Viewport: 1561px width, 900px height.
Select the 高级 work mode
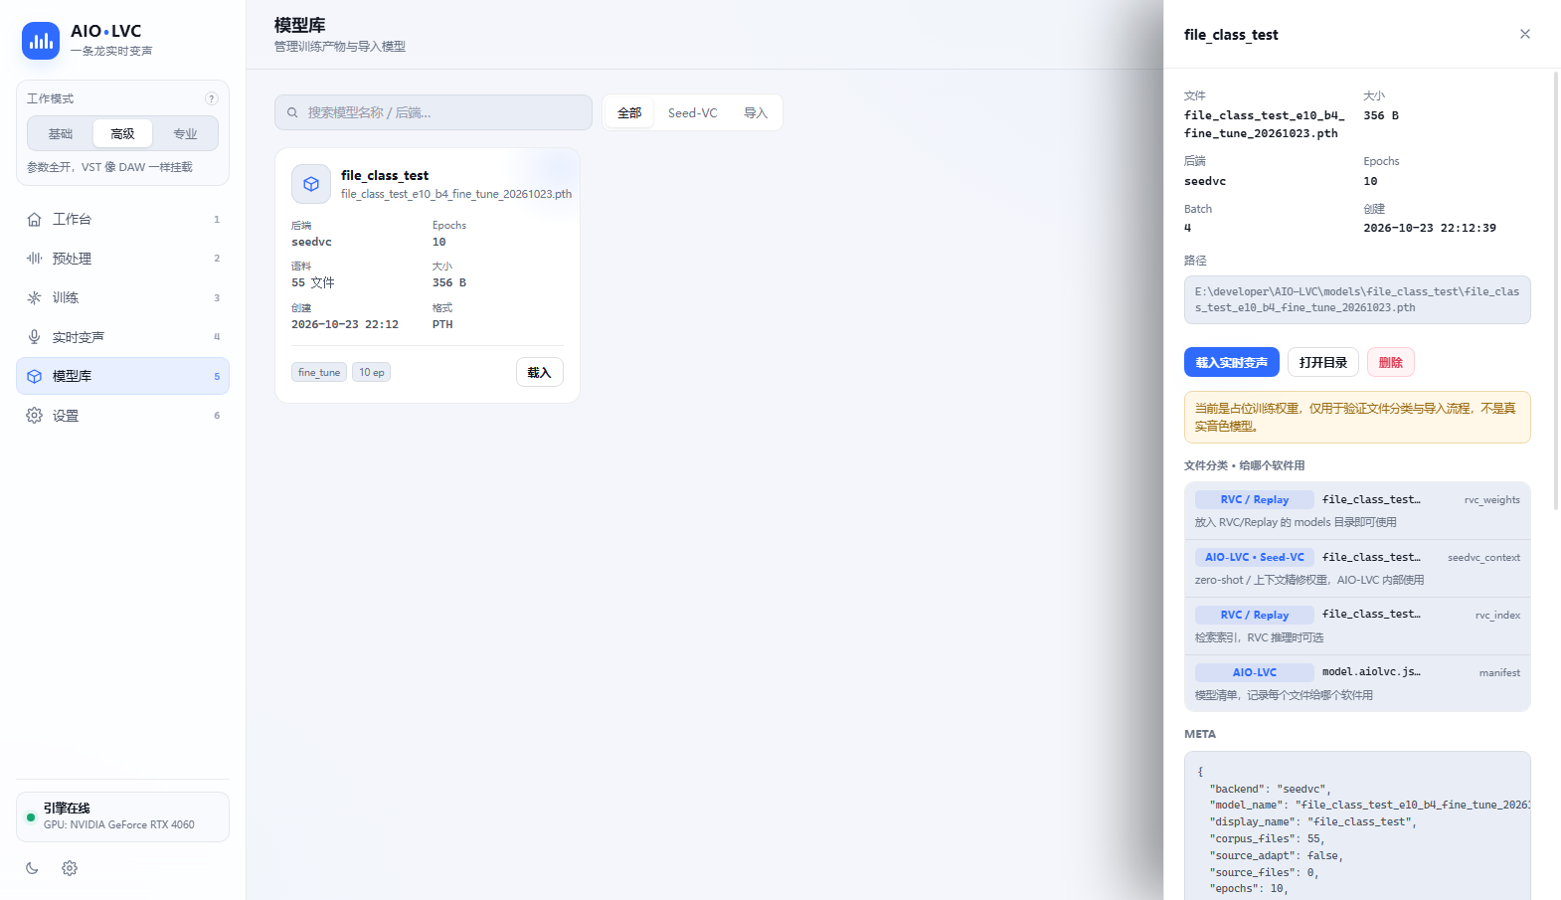[x=122, y=133]
